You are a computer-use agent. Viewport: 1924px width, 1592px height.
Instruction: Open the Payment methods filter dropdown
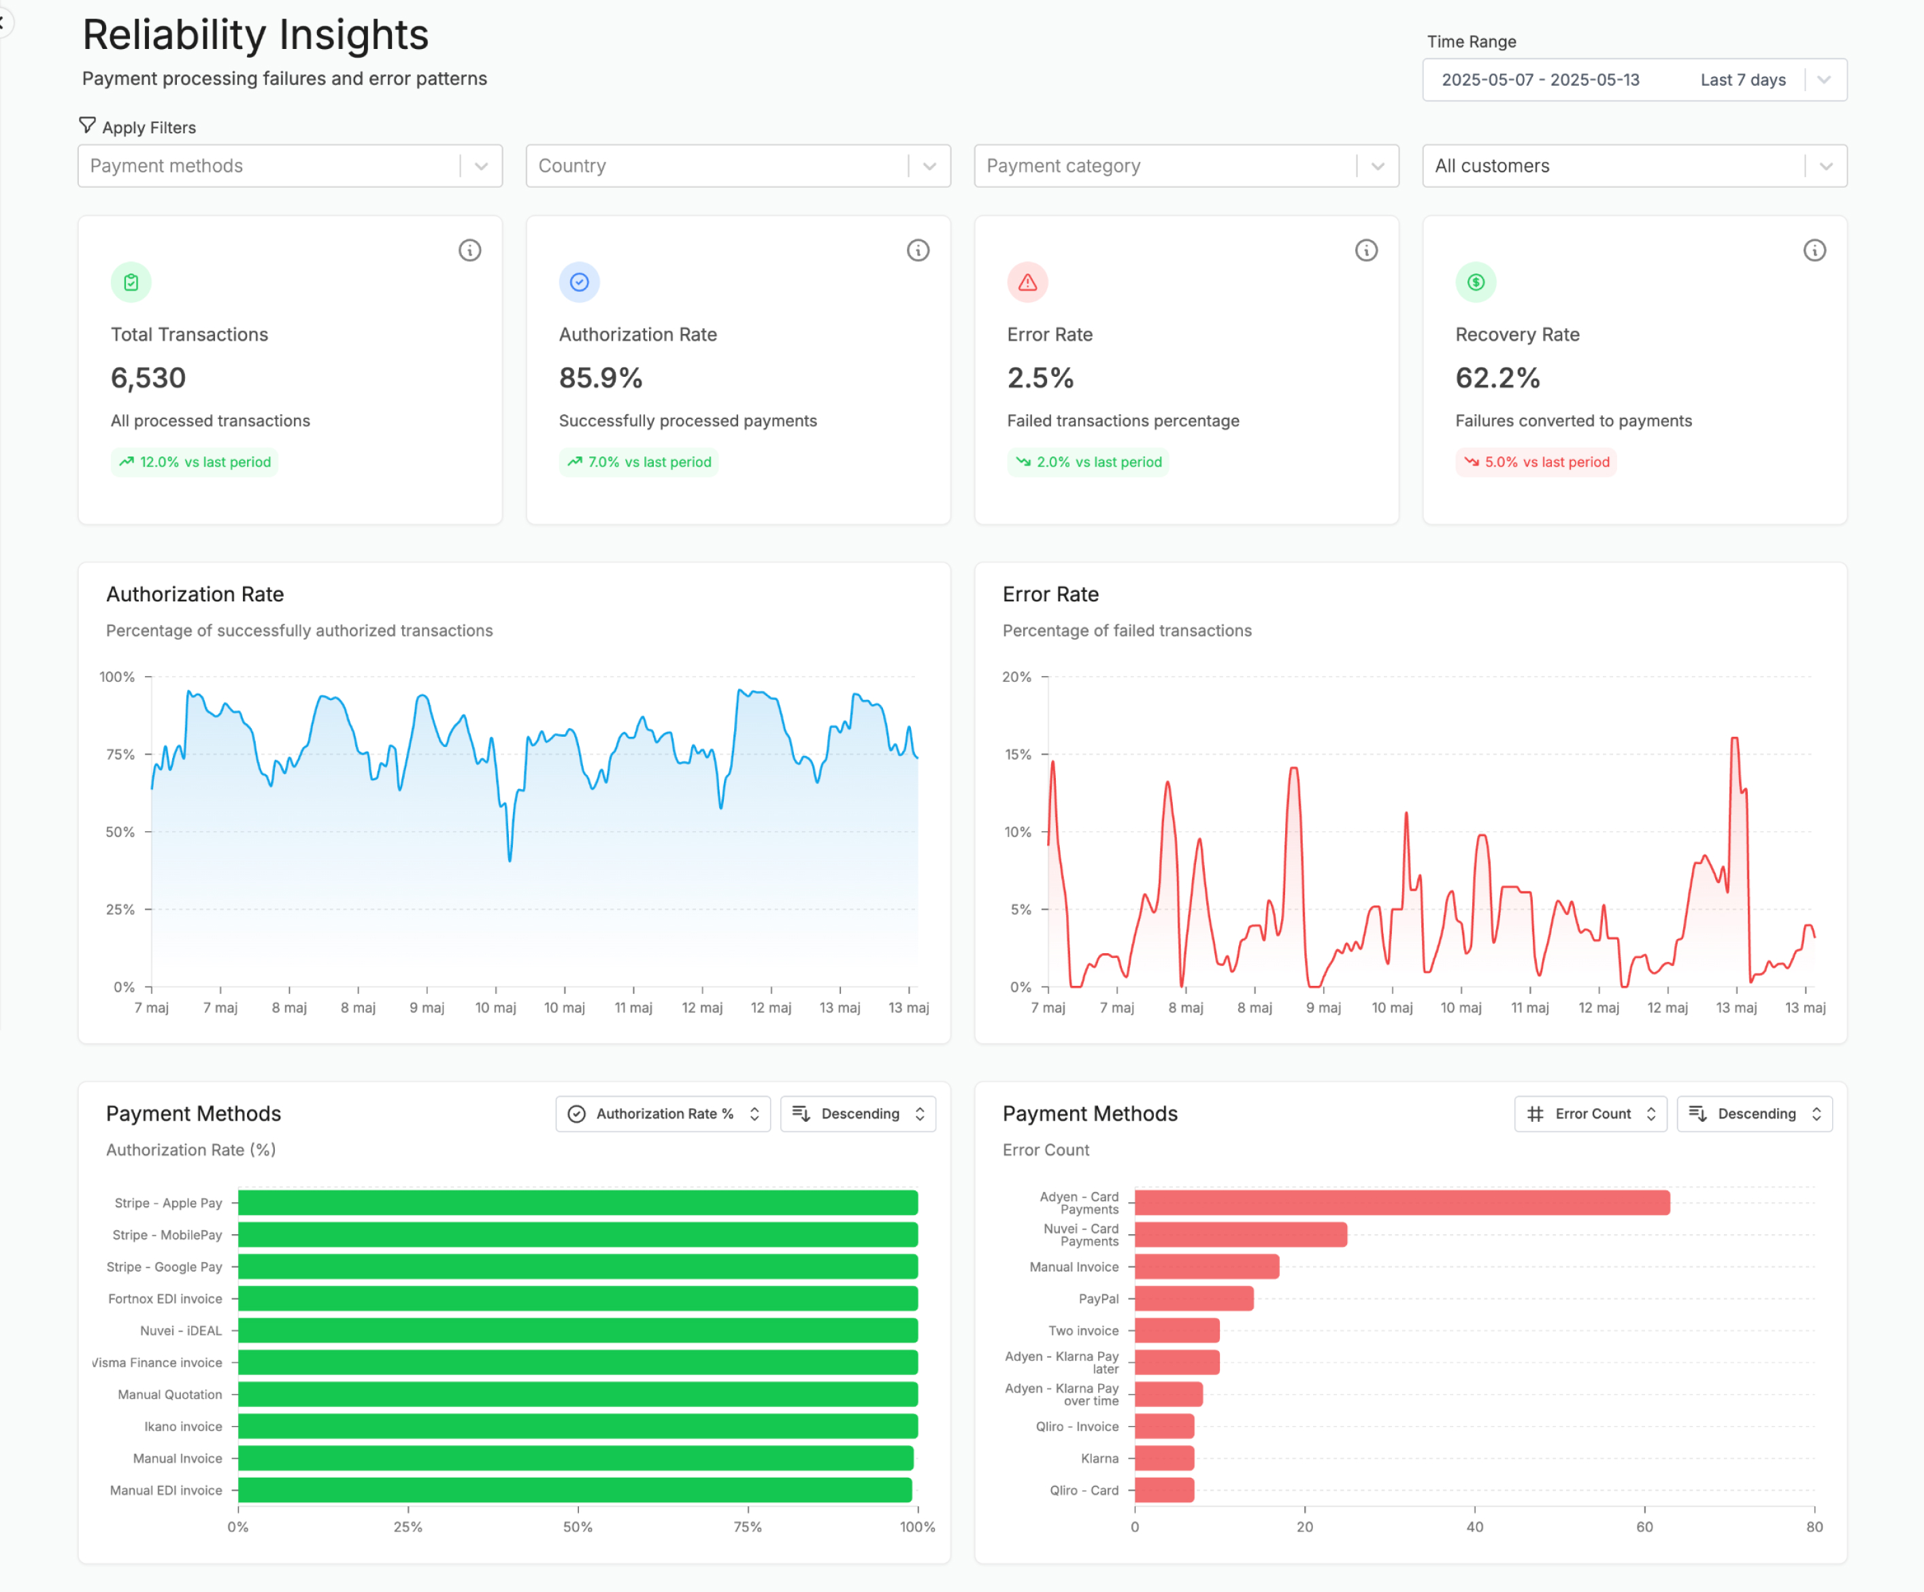(x=290, y=166)
